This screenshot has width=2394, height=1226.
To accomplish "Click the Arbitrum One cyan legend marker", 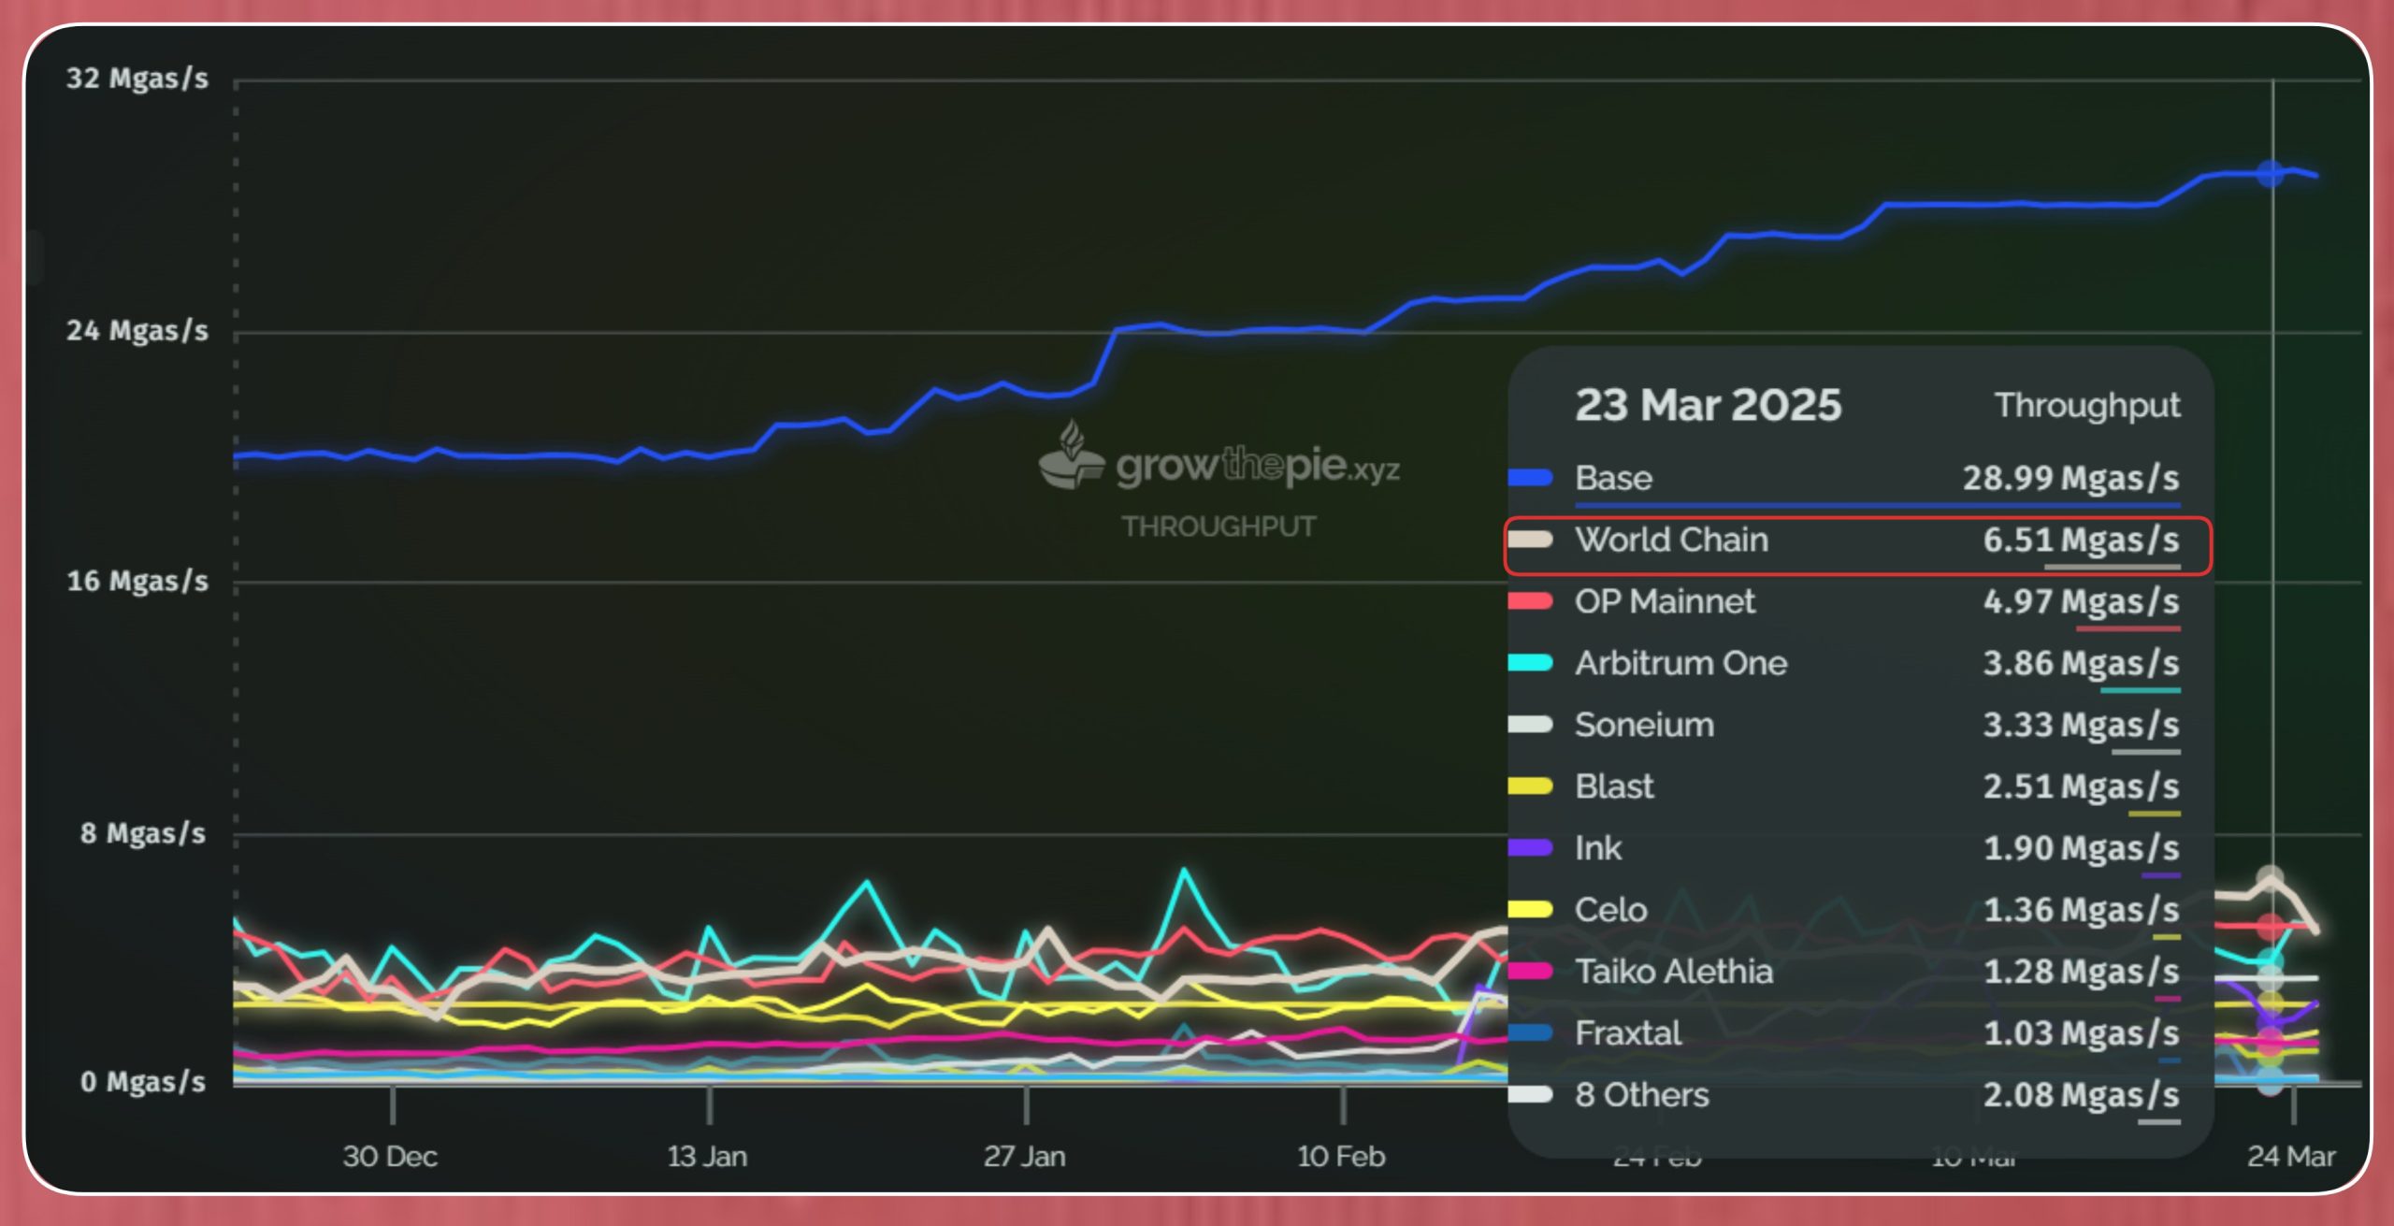I will (x=1530, y=663).
